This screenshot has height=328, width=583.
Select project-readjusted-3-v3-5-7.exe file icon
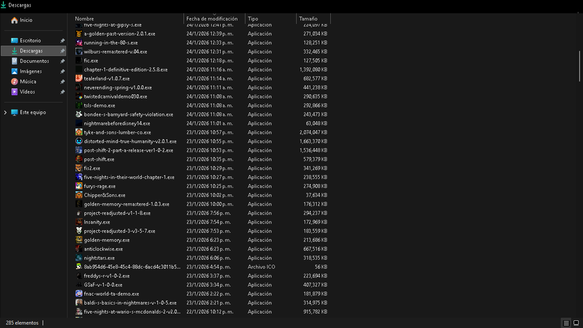click(x=79, y=231)
